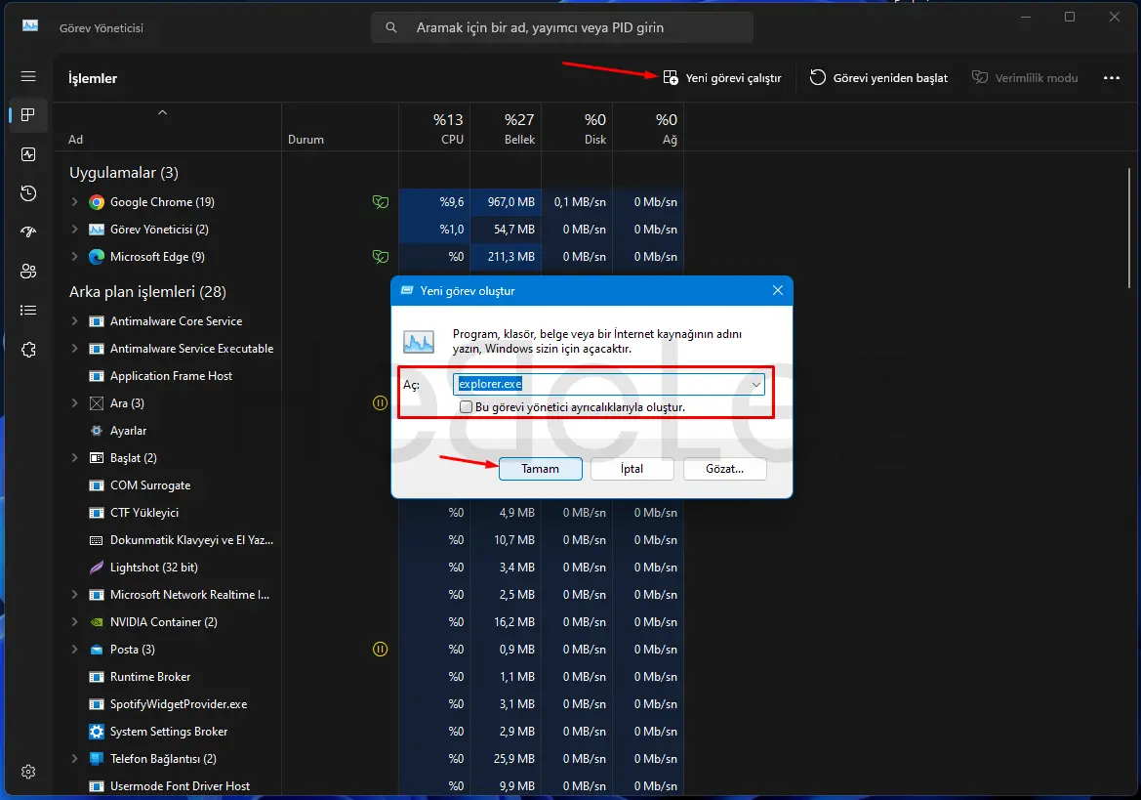1141x800 pixels.
Task: Click the 967,0 MB memory cell
Action: 507,202
